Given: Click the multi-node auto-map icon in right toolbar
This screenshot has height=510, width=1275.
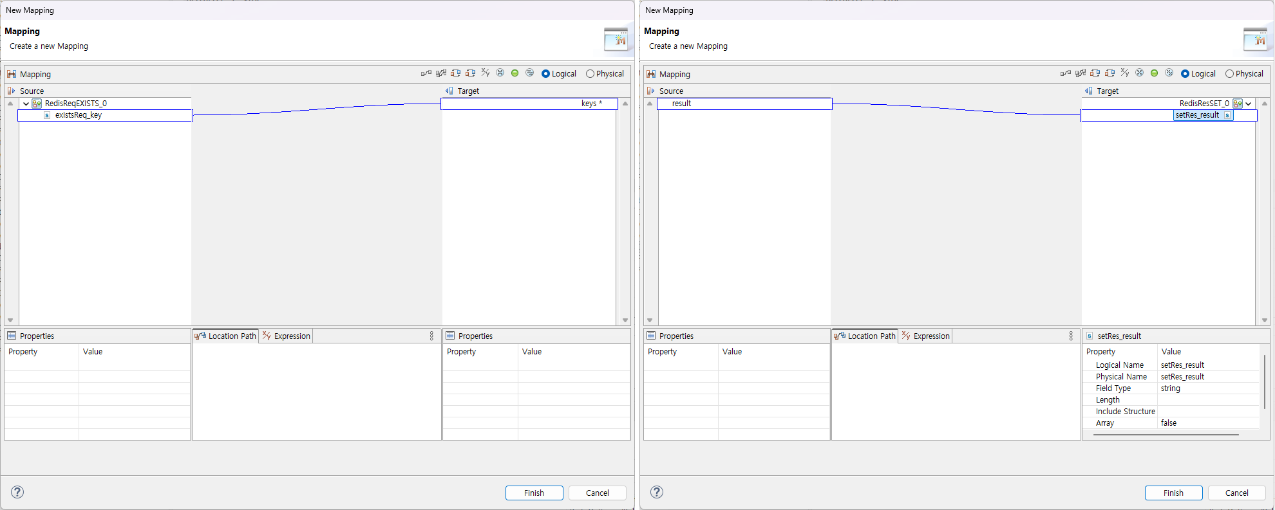Looking at the screenshot, I should (1081, 73).
